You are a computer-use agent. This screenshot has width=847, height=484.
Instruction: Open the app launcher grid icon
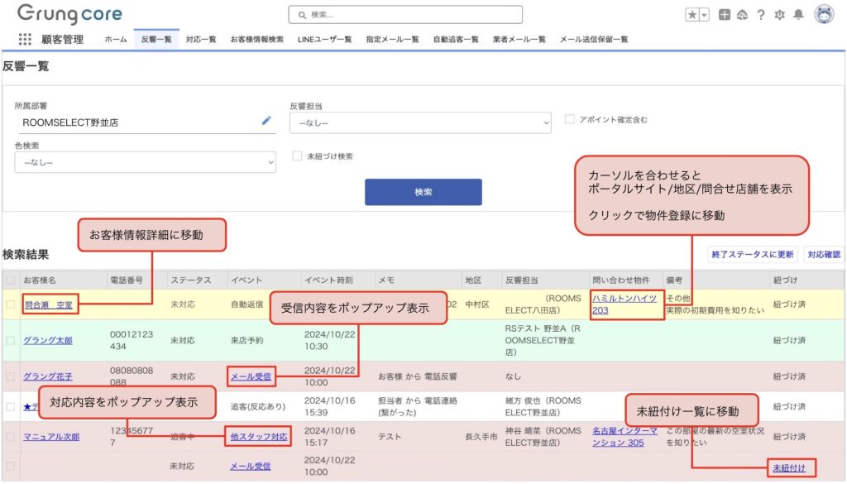coord(25,39)
